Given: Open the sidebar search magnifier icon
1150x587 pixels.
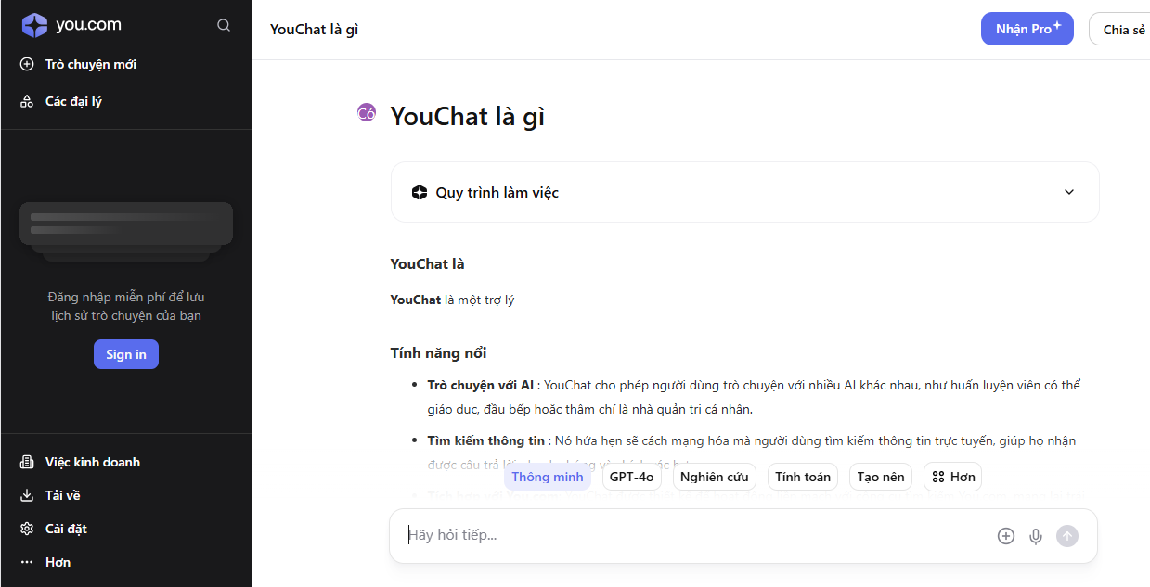Looking at the screenshot, I should click(224, 25).
